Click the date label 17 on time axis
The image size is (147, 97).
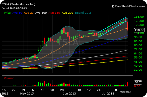89,90
